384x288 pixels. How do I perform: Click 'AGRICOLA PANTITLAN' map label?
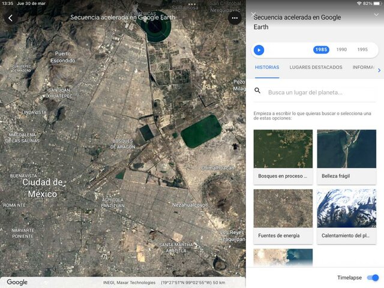[113, 203]
